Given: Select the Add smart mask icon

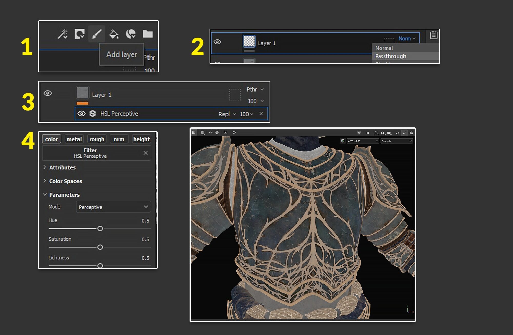Looking at the screenshot, I should [x=80, y=34].
